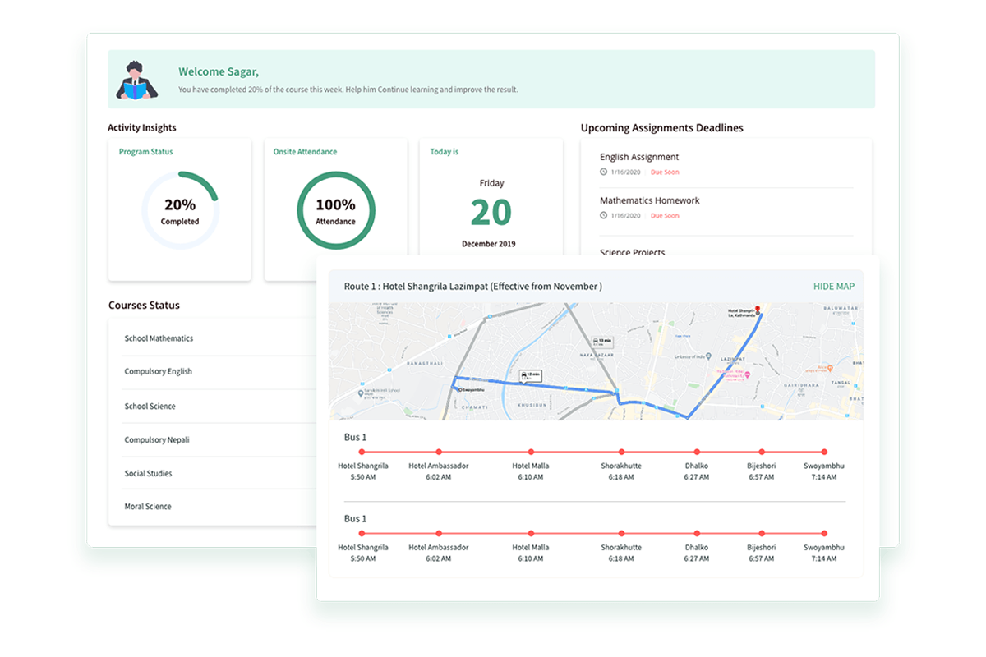Click the Upcoming Assignments Deadlines heading

(662, 128)
